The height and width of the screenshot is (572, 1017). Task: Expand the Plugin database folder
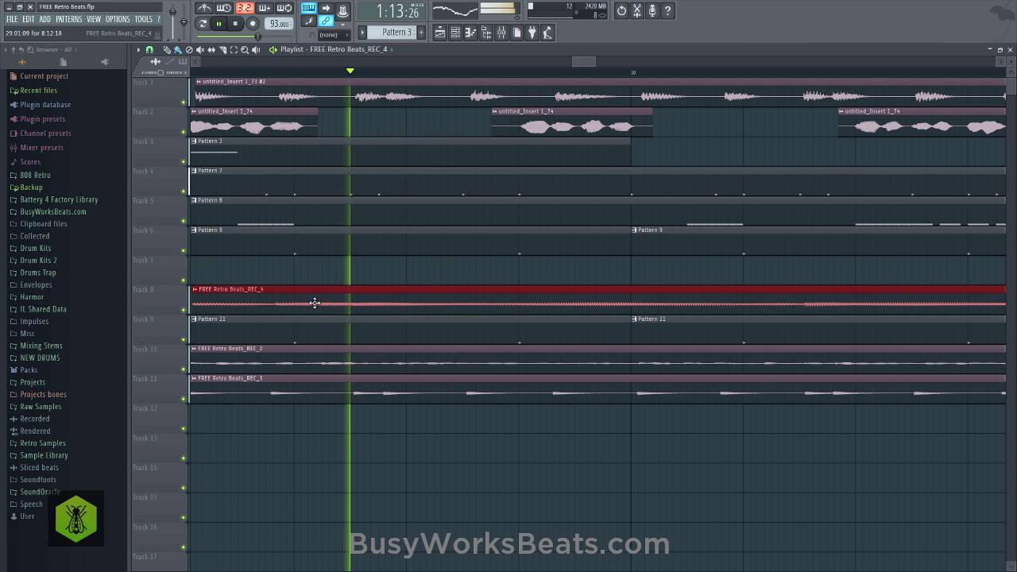click(x=45, y=105)
